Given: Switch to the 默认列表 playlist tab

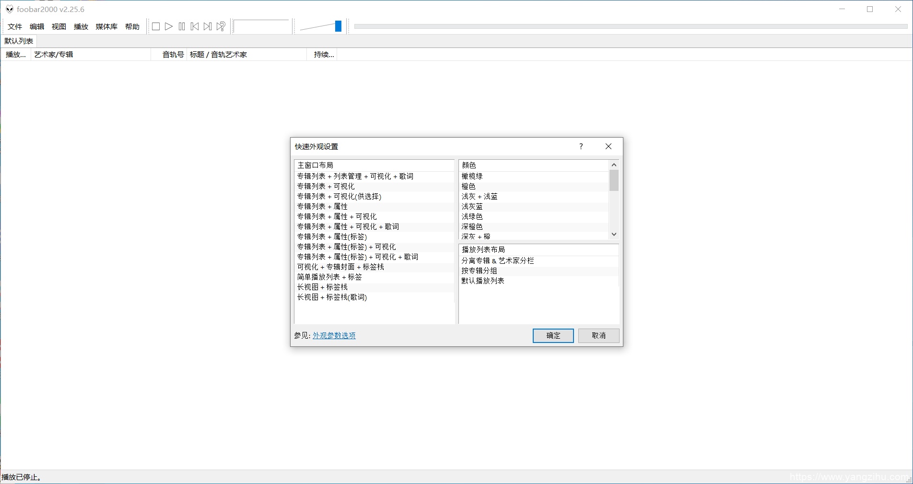Looking at the screenshot, I should tap(19, 41).
